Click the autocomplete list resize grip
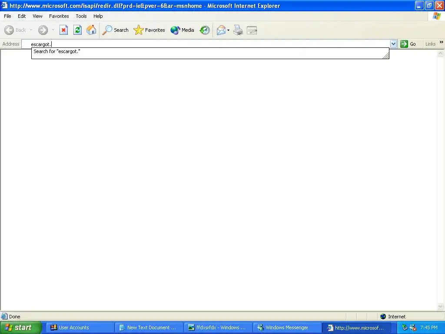 pos(386,56)
